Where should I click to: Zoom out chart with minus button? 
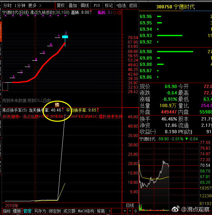click(130, 211)
